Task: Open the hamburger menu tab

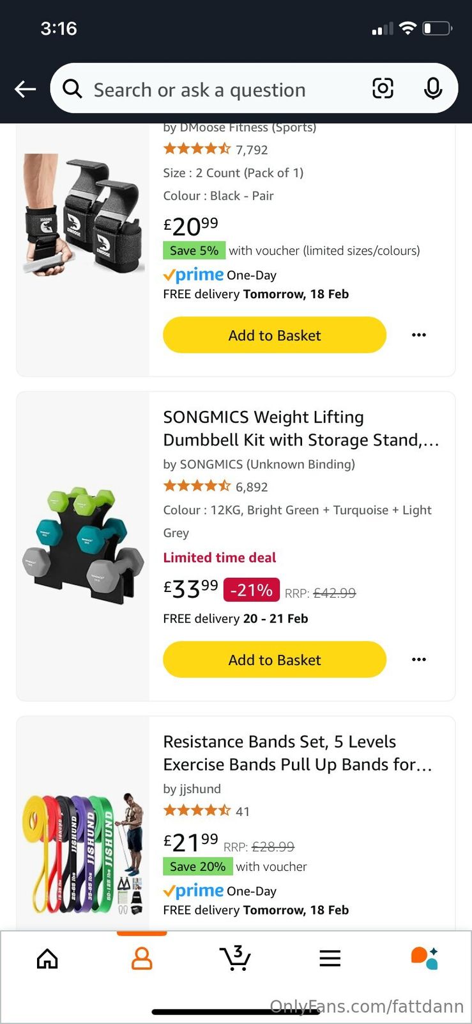Action: pyautogui.click(x=330, y=958)
